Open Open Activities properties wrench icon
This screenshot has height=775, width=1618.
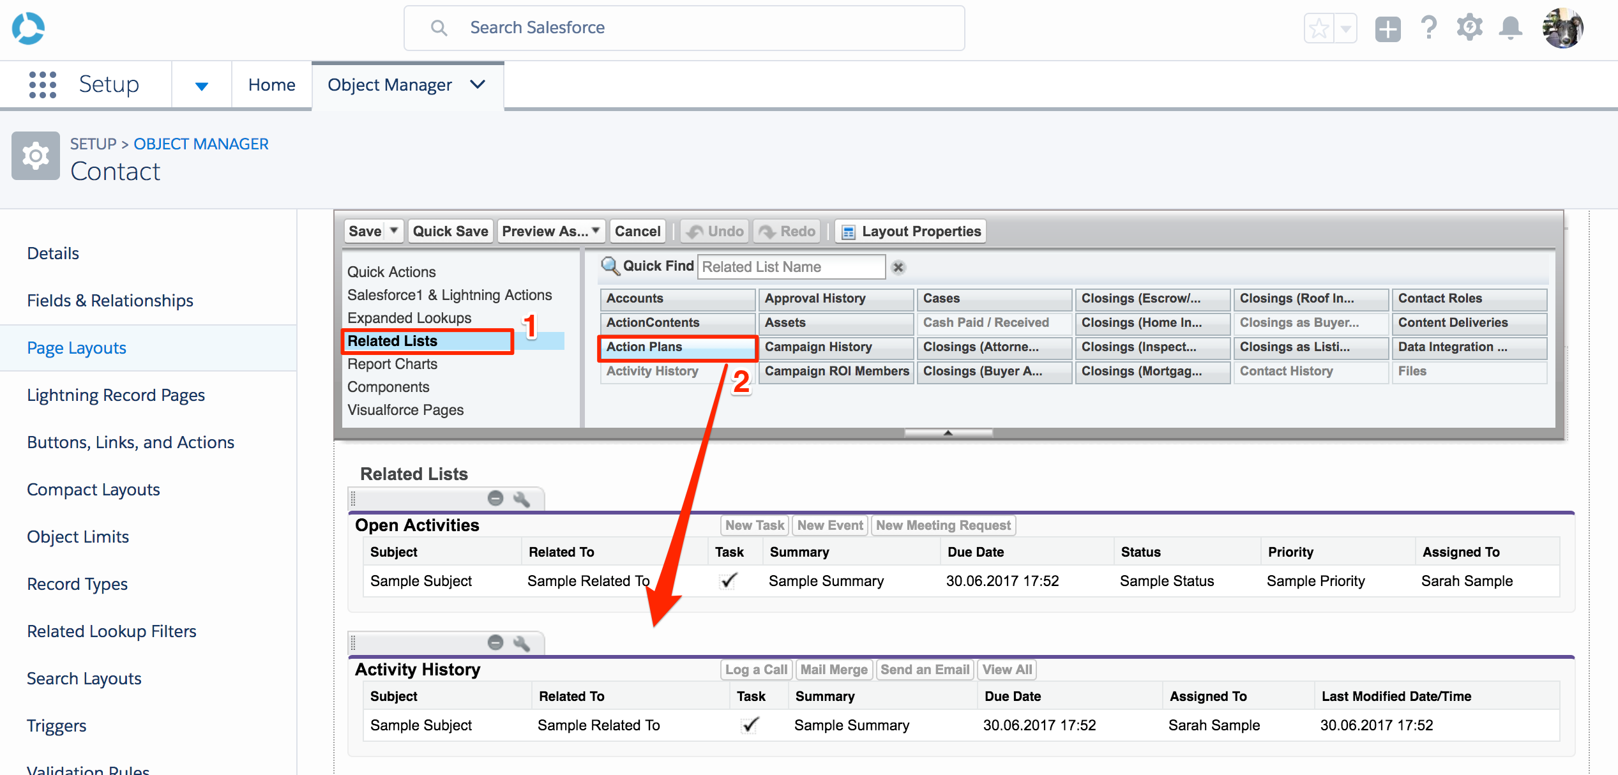[522, 499]
